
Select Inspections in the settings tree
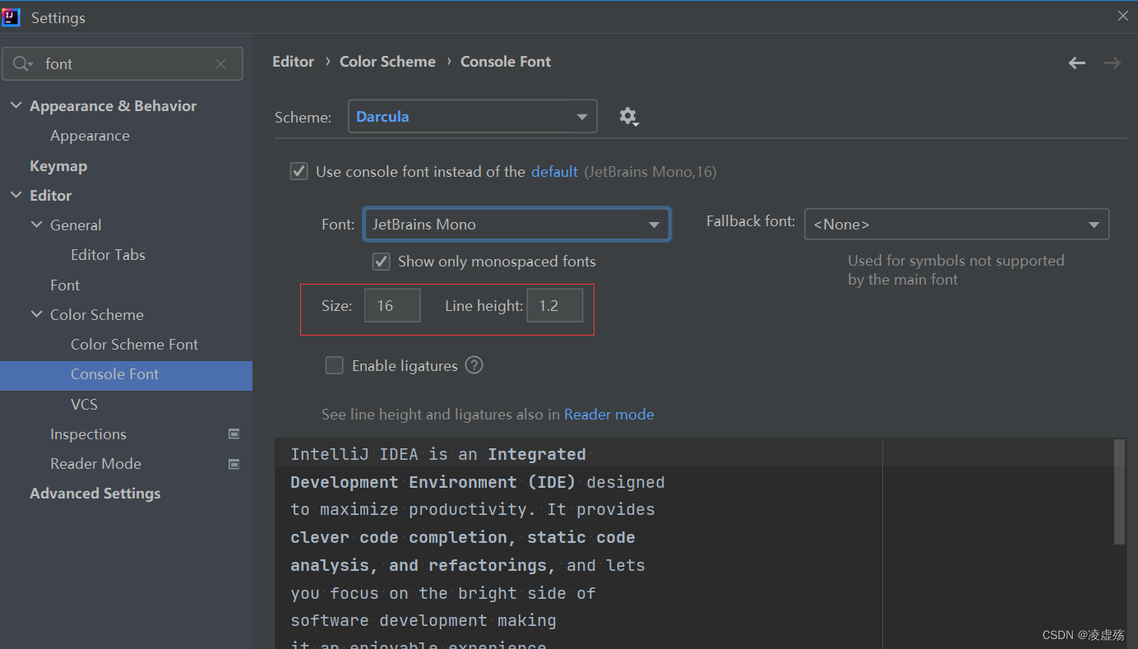pos(88,434)
